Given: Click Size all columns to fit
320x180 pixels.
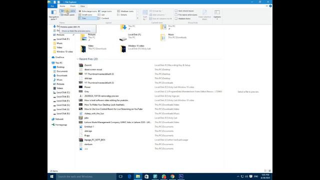Looking at the screenshot, I should tap(160, 18).
